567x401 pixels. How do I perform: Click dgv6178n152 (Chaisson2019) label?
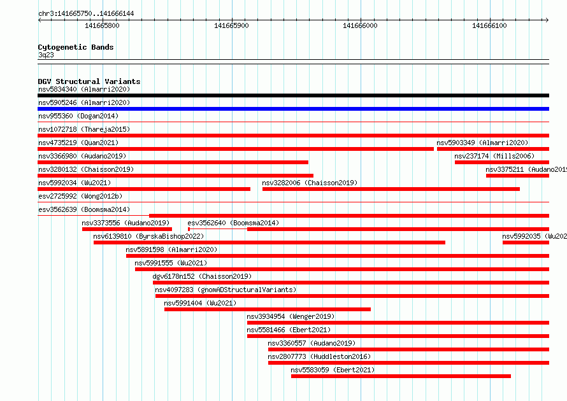click(x=202, y=276)
